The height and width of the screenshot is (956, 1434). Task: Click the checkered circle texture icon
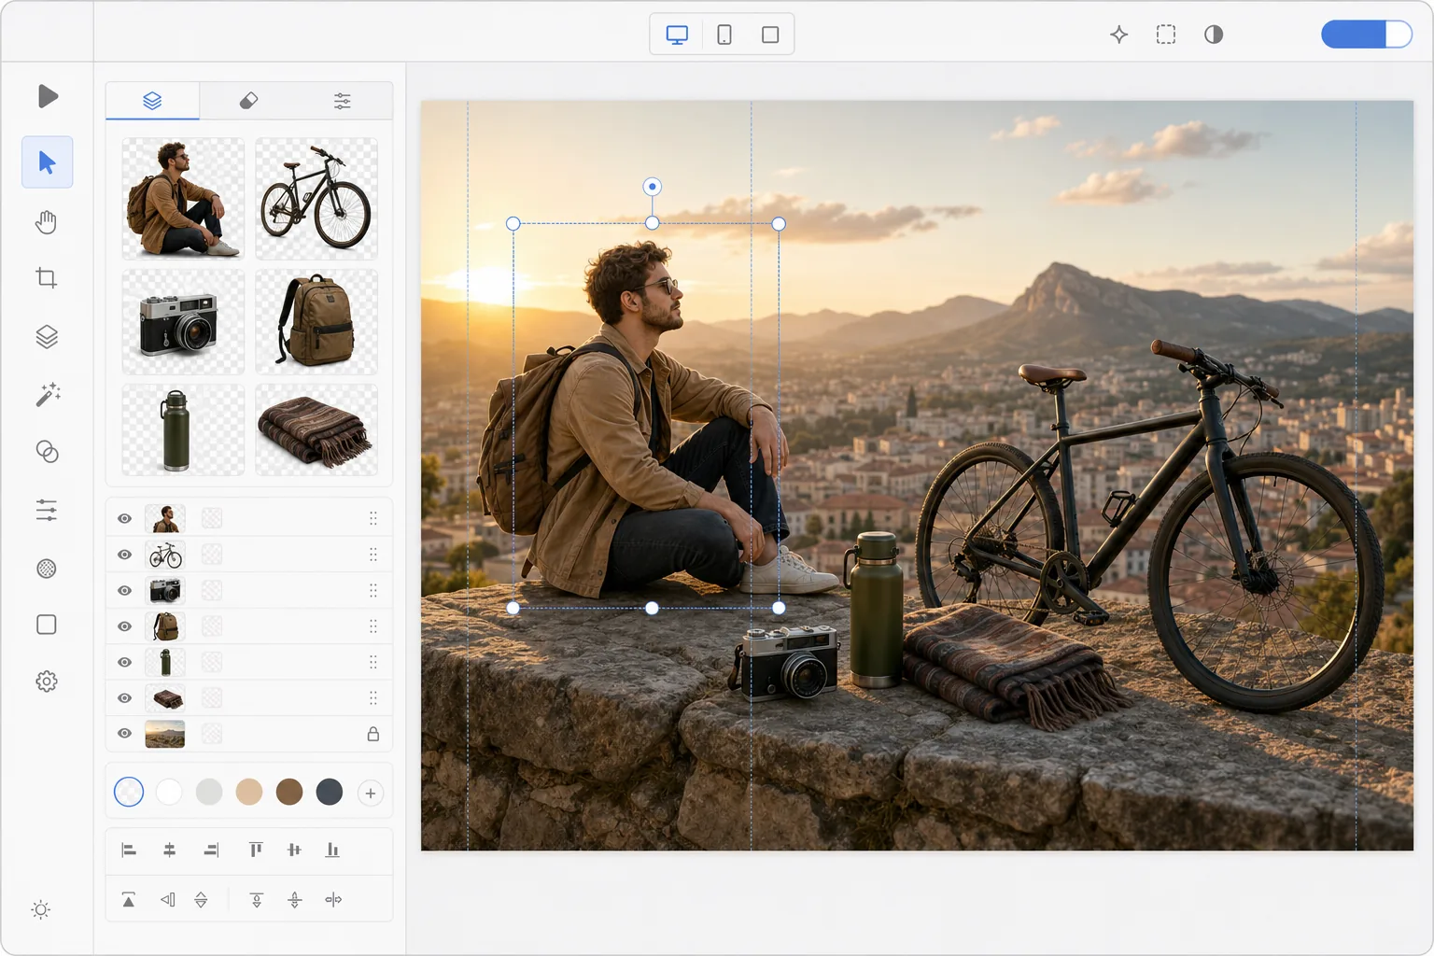(47, 569)
